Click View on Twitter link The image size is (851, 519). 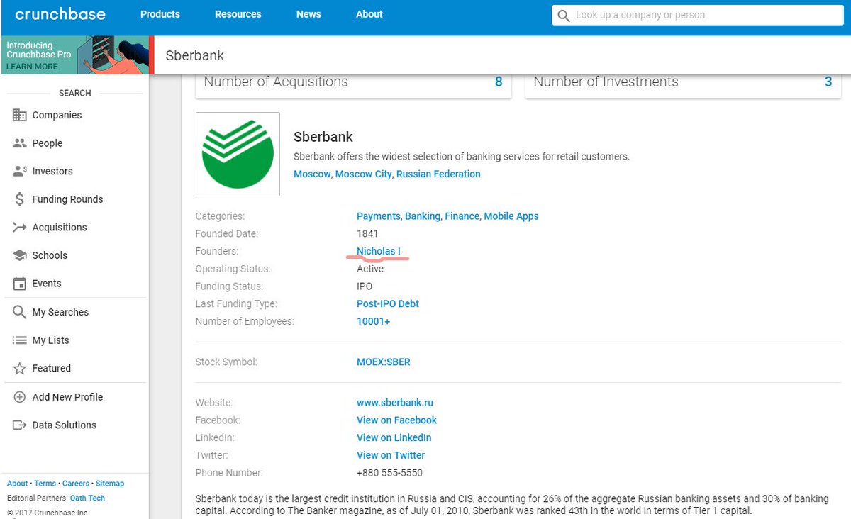point(391,455)
